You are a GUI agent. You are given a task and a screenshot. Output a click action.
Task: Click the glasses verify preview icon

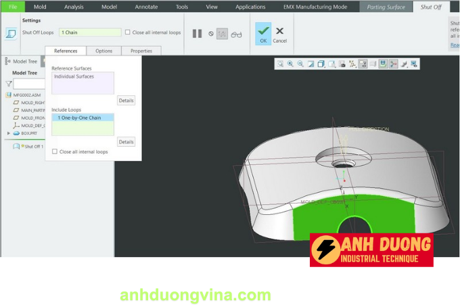236,34
